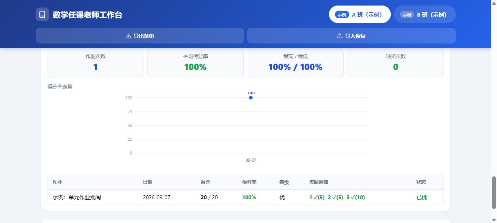Click question detail 3 ✓(10)
This screenshot has width=497, height=223.
point(356,197)
